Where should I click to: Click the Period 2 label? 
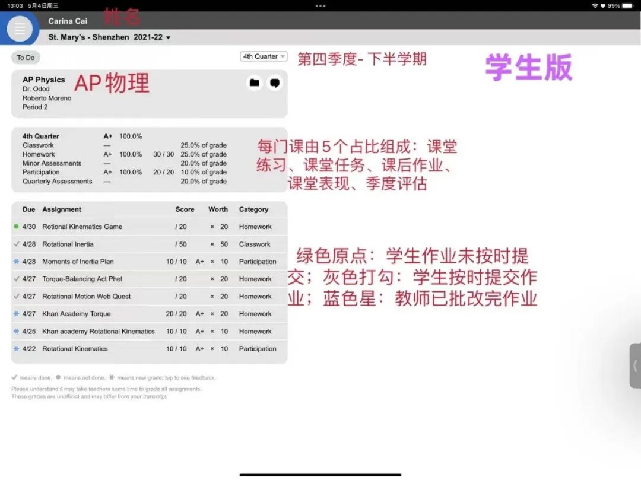35,107
